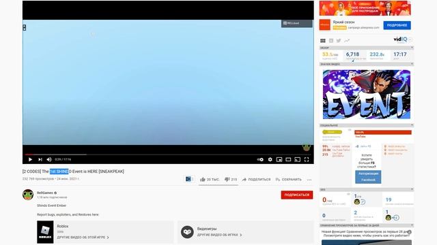
Task: Browse Другие видео об играх link
Action: [x=219, y=235]
